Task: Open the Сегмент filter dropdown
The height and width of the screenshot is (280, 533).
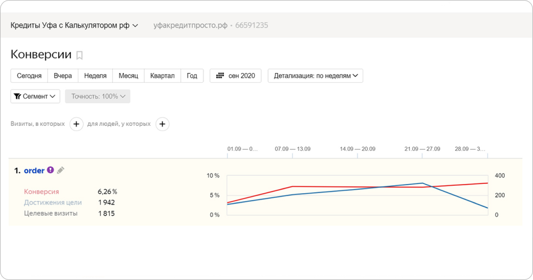Action: click(35, 96)
